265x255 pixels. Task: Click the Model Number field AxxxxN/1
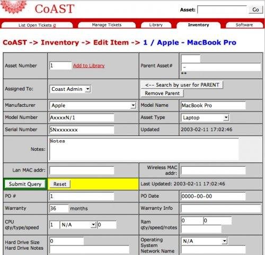coord(82,117)
